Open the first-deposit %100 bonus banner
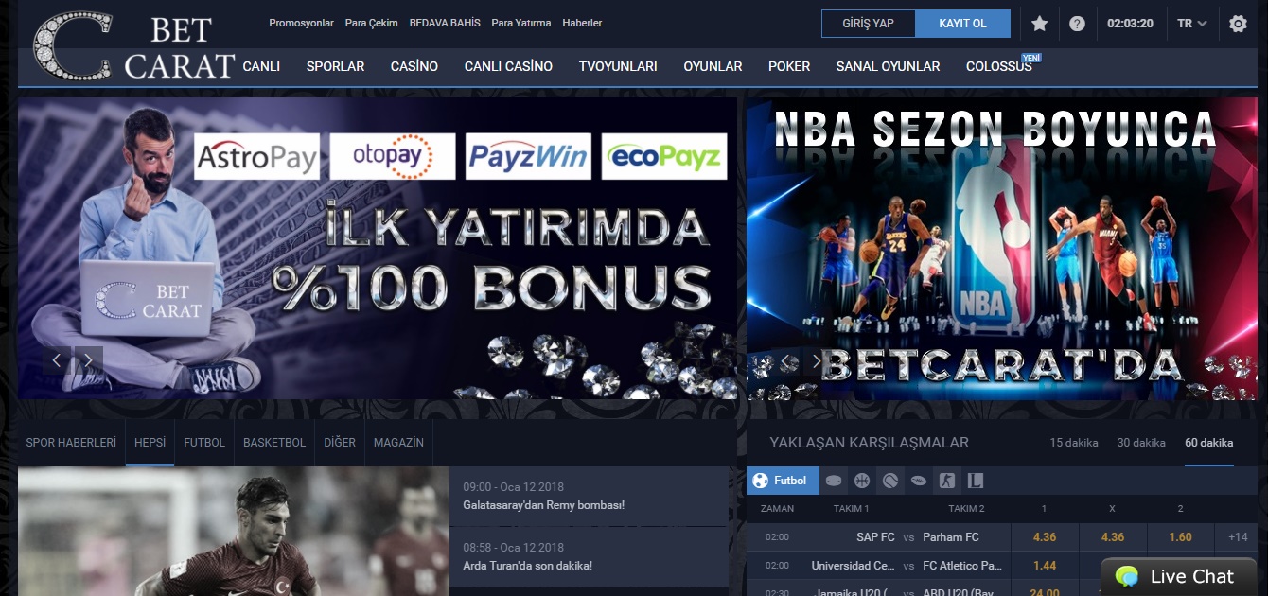1268x596 pixels. pyautogui.click(x=377, y=248)
